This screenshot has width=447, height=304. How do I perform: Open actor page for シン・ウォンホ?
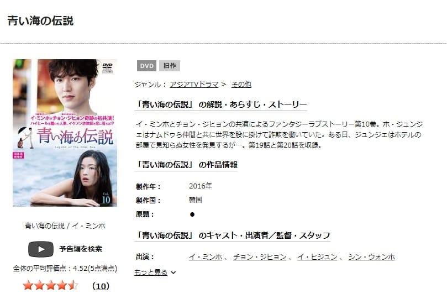click(371, 257)
